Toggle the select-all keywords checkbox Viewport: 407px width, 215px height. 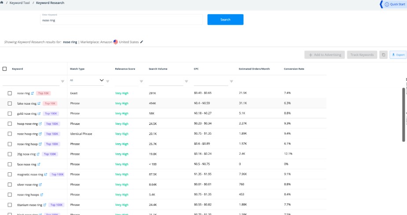pyautogui.click(x=5, y=69)
